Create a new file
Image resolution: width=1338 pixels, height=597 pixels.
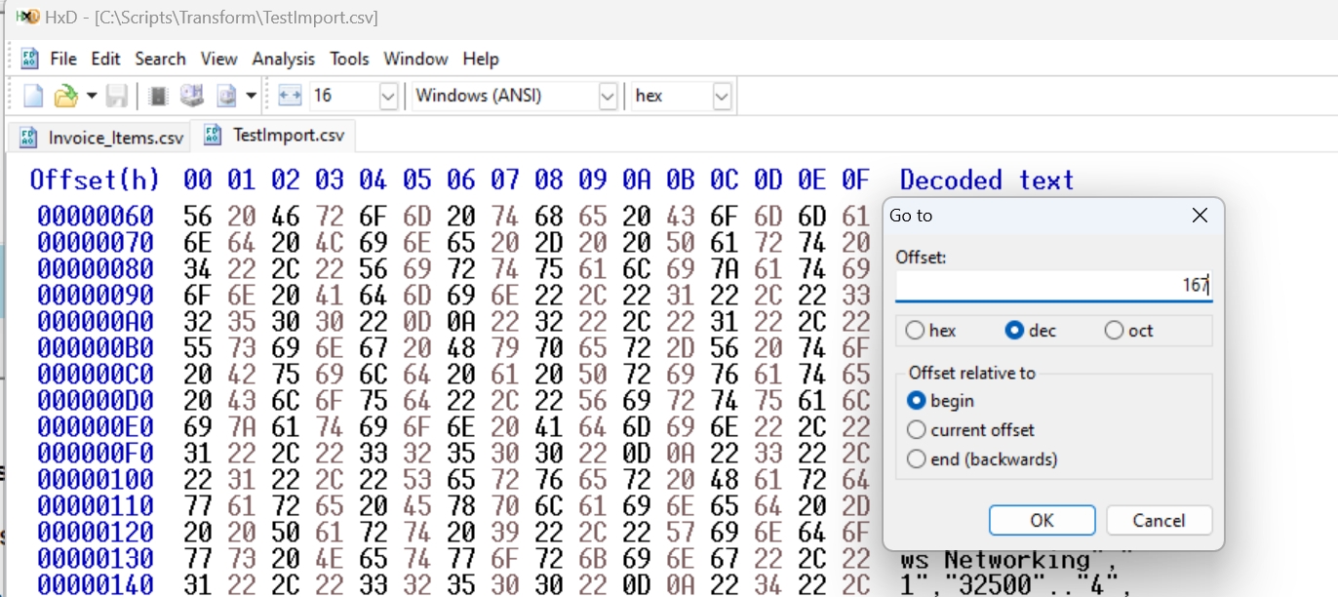tap(32, 95)
